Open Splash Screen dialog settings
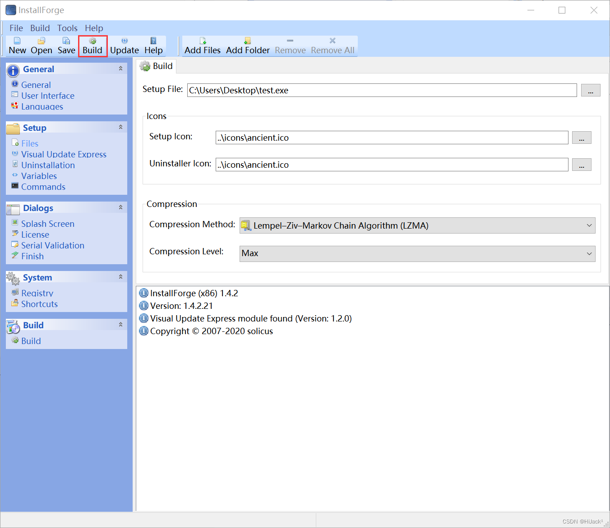 pyautogui.click(x=47, y=224)
